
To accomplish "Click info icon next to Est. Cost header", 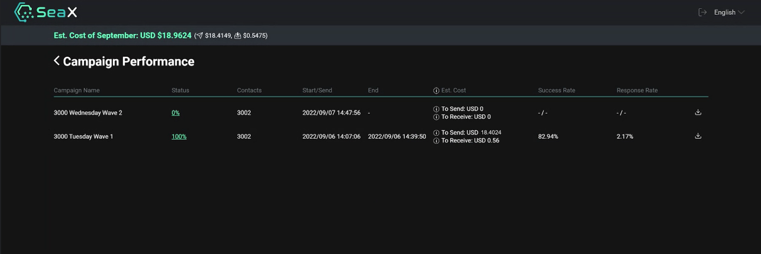I will coord(436,90).
